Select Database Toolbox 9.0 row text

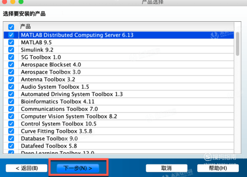pos(49,138)
